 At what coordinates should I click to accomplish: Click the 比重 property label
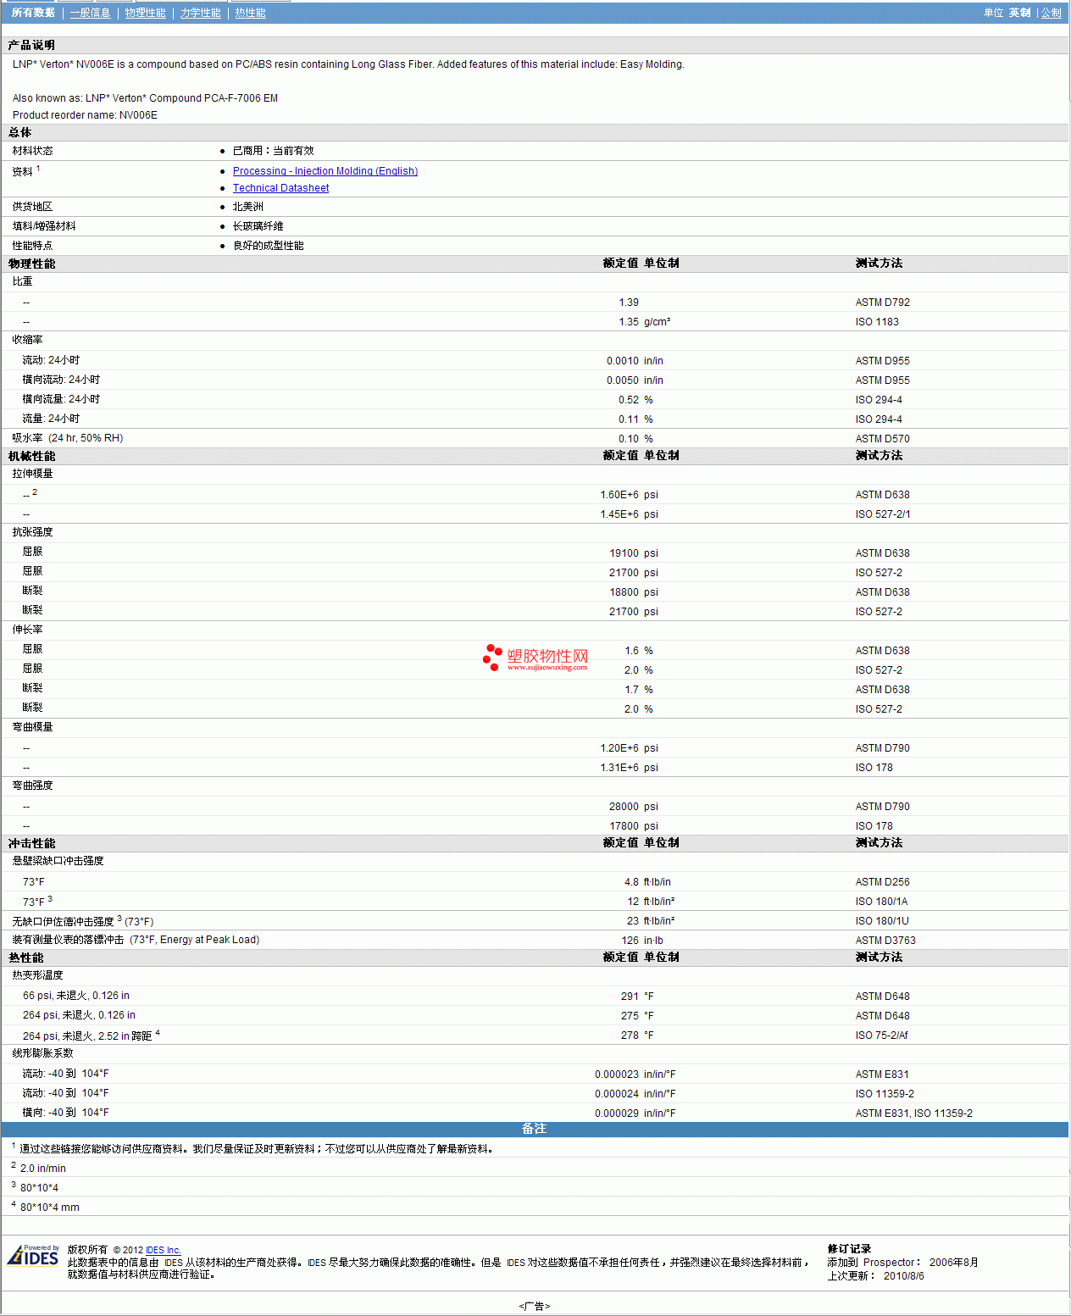point(22,281)
